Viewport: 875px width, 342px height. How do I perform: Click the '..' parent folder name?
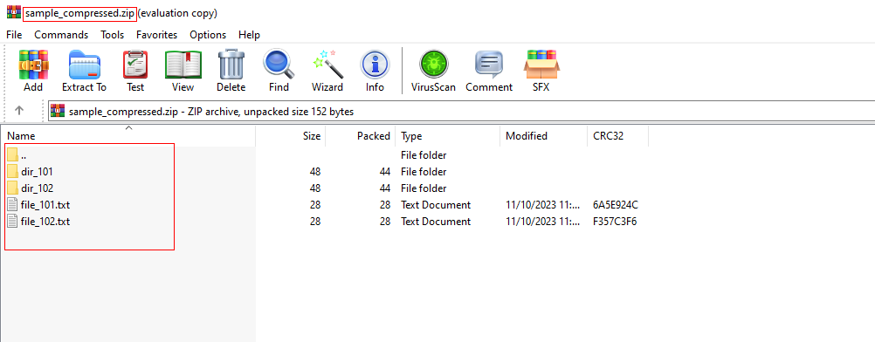pos(24,155)
